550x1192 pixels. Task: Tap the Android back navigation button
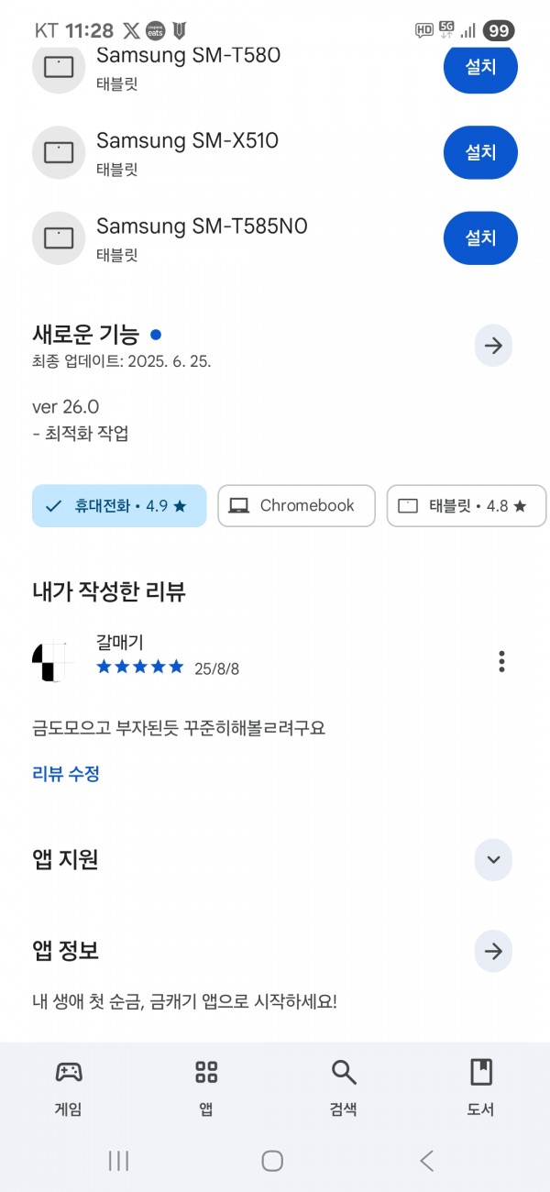click(x=426, y=1161)
